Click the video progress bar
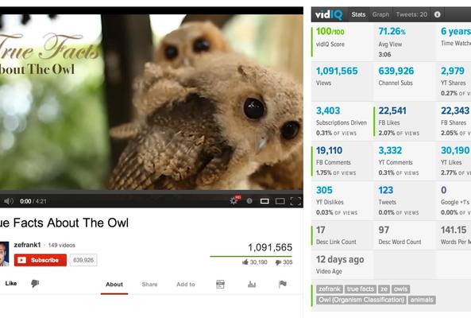This screenshot has width=471, height=318. point(152,192)
